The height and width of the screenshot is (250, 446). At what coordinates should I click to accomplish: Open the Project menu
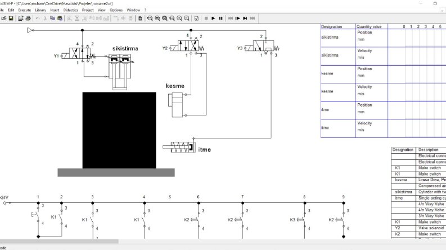click(x=88, y=10)
